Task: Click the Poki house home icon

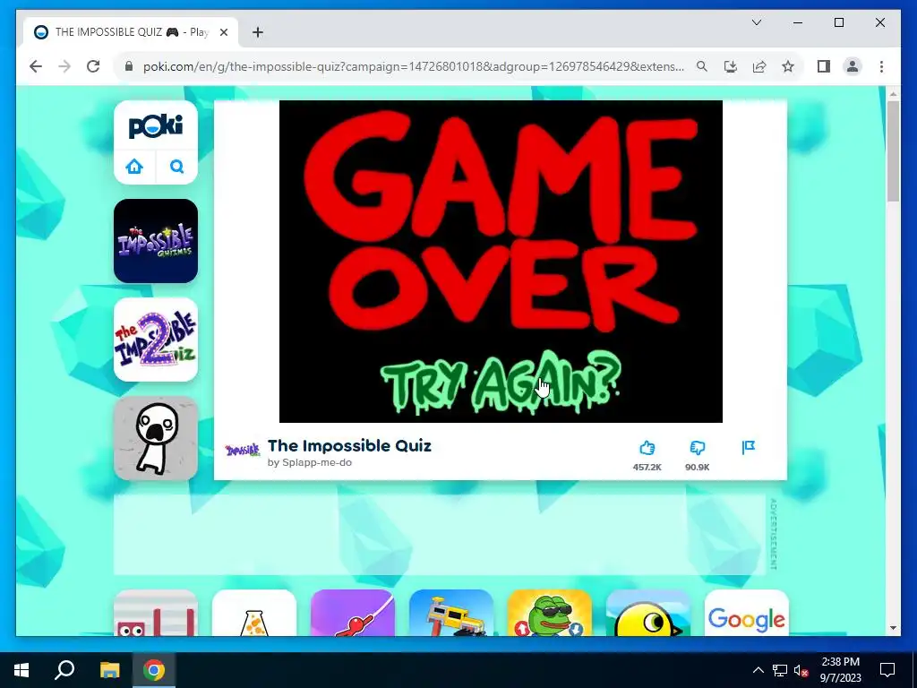Action: tap(134, 167)
